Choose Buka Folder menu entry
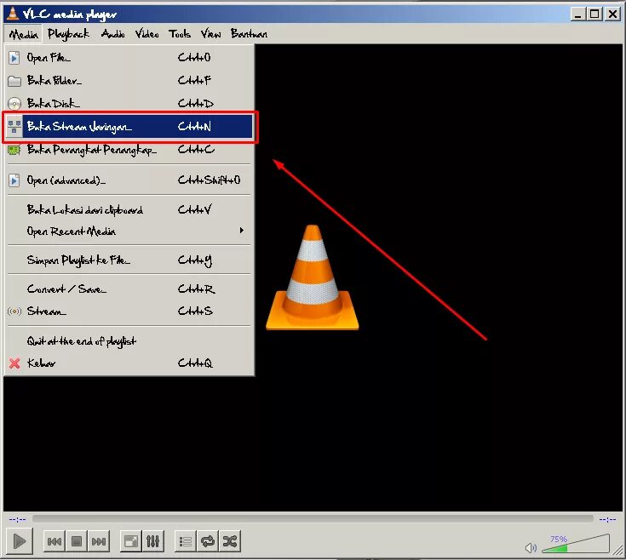The height and width of the screenshot is (560, 626). tap(129, 81)
